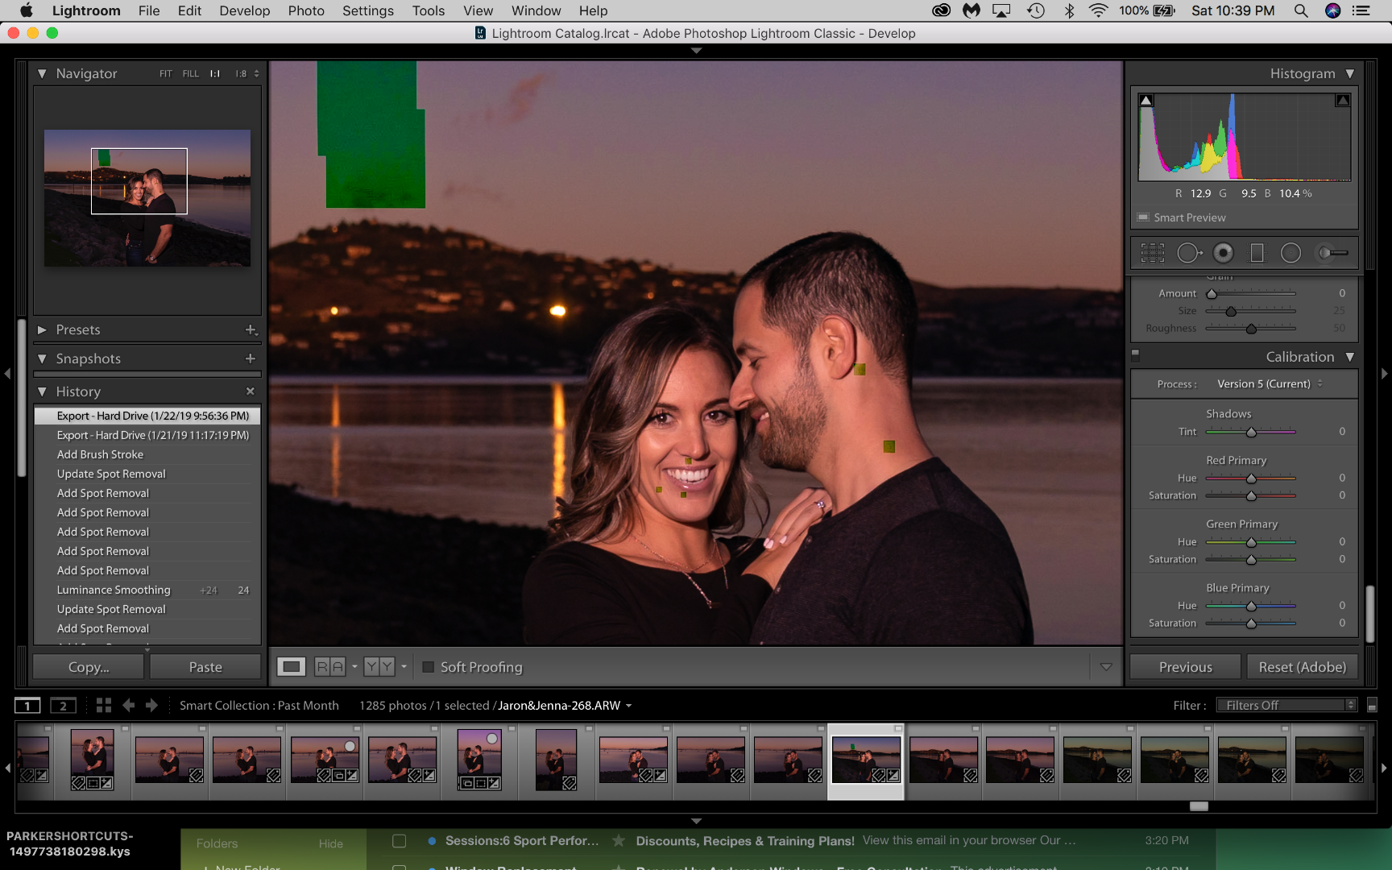Select 'Export - Hard Drive (1/21/19 11:17:19 PM)' step
This screenshot has width=1392, height=870.
[x=147, y=436]
